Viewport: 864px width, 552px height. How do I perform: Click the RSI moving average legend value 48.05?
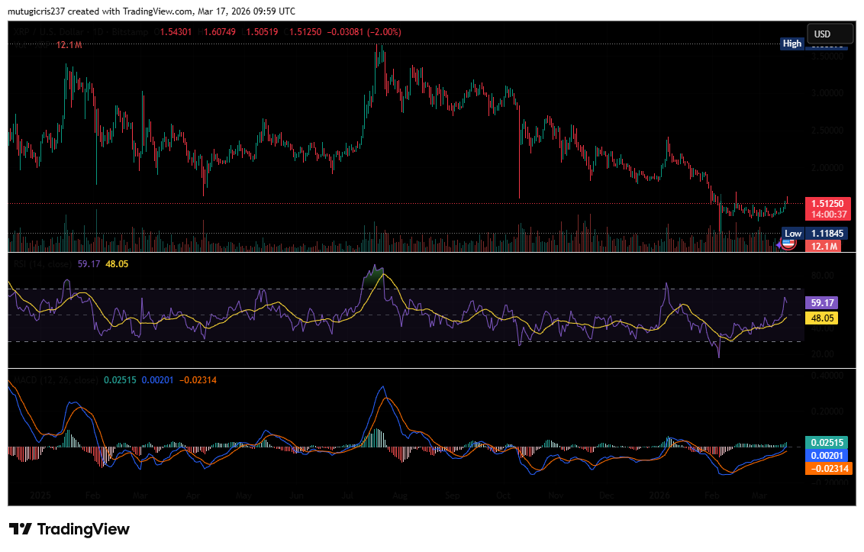tap(117, 264)
